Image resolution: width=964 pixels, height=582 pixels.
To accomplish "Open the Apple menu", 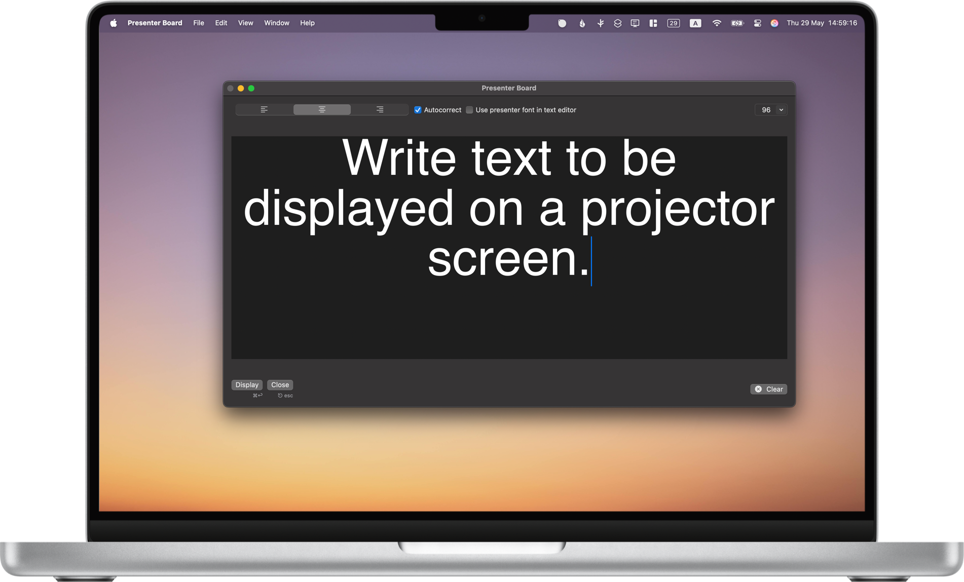I will [114, 23].
